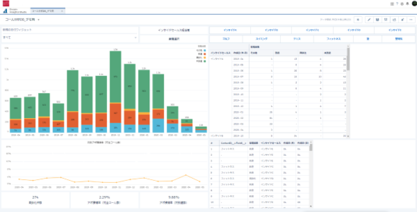The height and width of the screenshot is (212, 417).
Task: Open the app launcher grid icon
Action: (x=392, y=4)
